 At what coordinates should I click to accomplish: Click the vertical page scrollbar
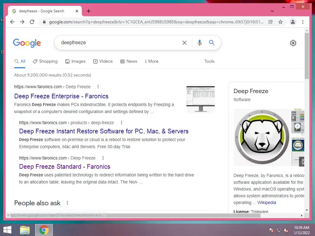click(x=307, y=56)
